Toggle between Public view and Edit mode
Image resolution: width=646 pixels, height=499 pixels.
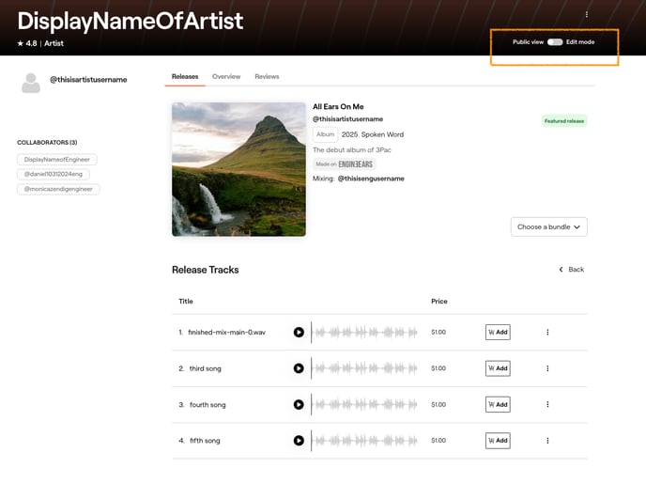(x=555, y=42)
